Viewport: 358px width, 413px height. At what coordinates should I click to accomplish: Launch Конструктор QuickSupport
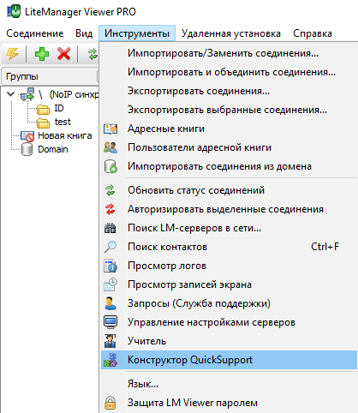click(x=229, y=360)
